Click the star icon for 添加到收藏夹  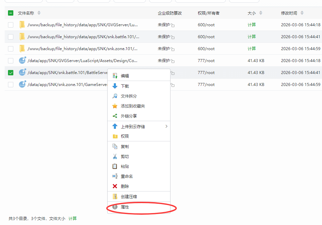coord(115,106)
